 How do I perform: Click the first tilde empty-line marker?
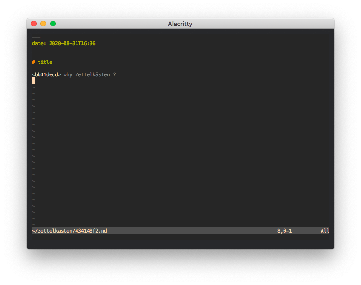coord(33,87)
